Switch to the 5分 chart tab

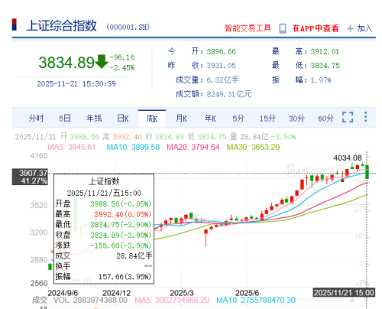[x=238, y=119]
